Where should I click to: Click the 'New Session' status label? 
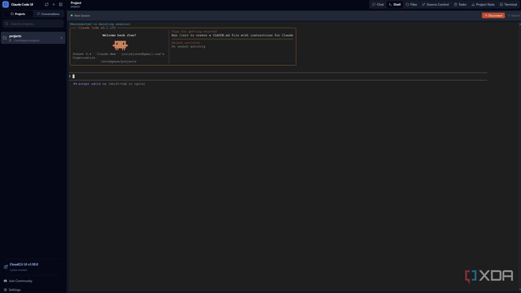pyautogui.click(x=82, y=16)
